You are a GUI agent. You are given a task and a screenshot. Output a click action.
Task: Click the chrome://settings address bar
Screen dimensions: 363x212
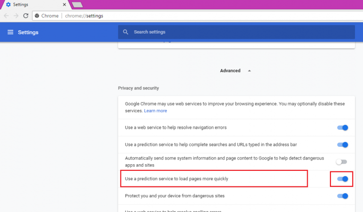pyautogui.click(x=198, y=16)
